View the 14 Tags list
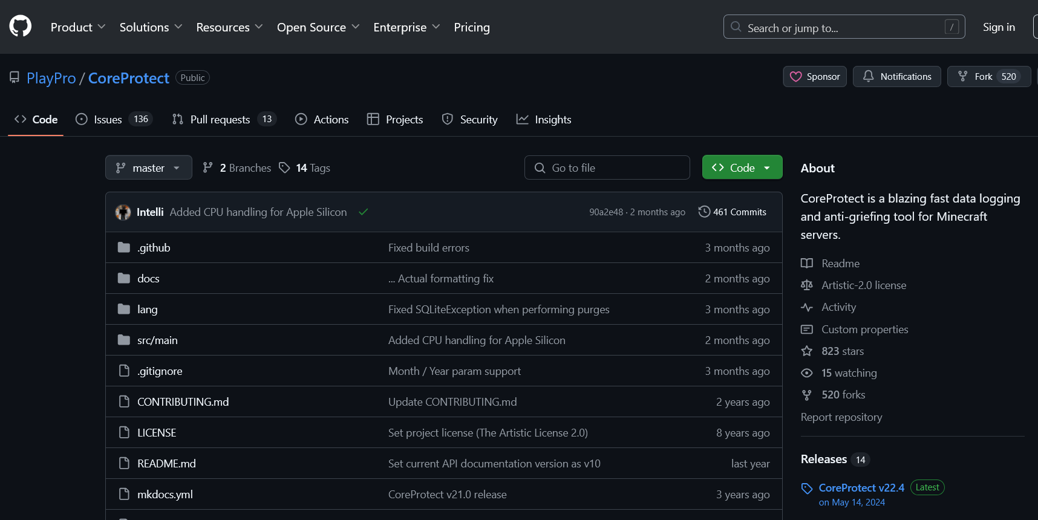1038x520 pixels. click(304, 167)
